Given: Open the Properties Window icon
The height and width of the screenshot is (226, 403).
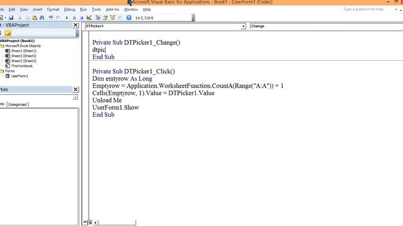Looking at the screenshot, I should click(105, 18).
